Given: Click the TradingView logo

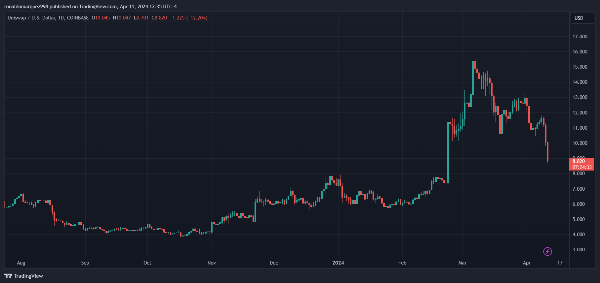Looking at the screenshot, I should tap(23, 276).
